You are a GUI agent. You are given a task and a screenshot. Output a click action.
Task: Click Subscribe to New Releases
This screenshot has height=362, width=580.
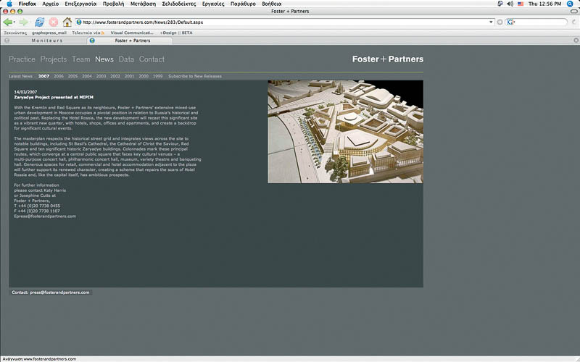click(x=195, y=76)
